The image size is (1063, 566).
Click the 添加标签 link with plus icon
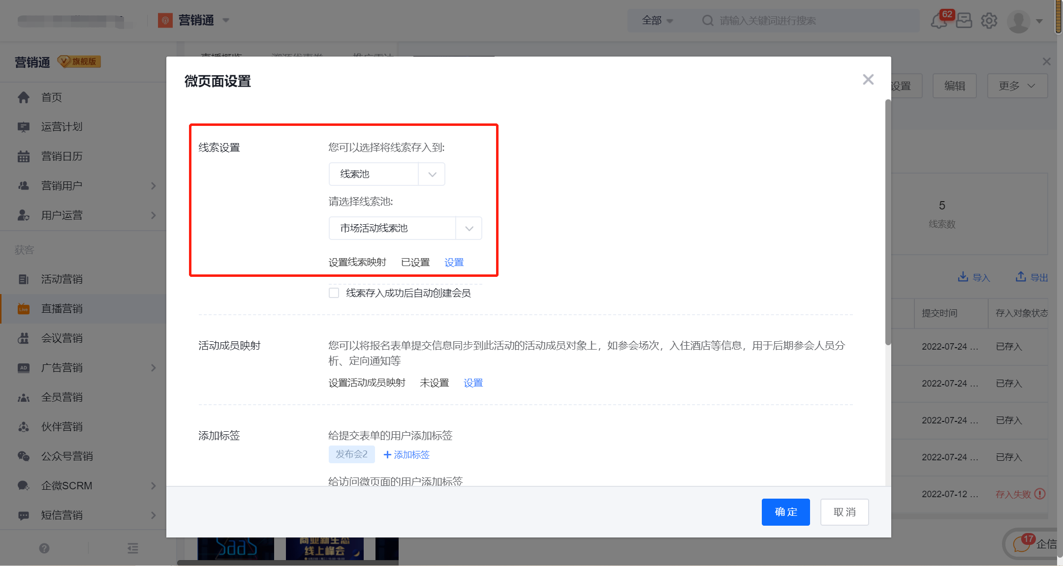click(406, 455)
